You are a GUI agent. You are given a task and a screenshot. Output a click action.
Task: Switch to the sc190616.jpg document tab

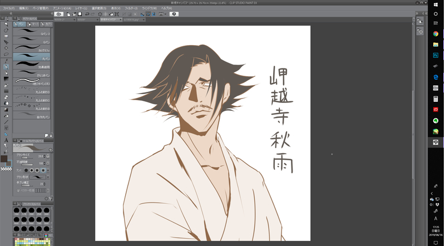[x=135, y=19]
